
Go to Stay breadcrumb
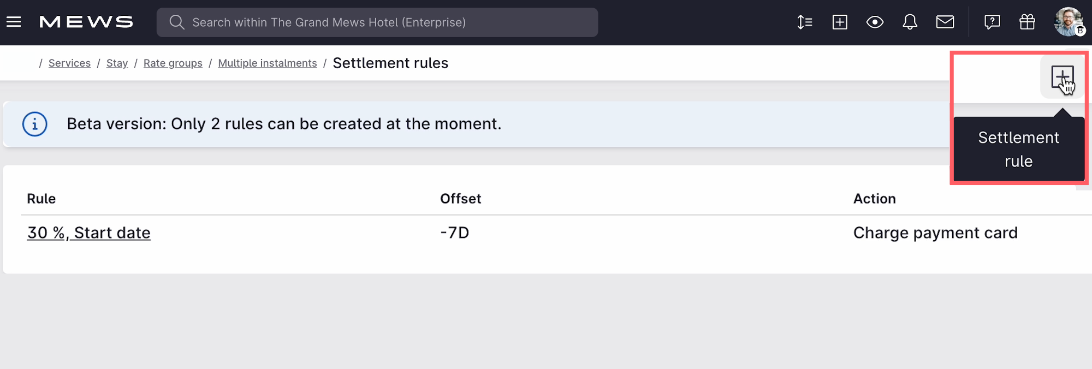pos(117,63)
